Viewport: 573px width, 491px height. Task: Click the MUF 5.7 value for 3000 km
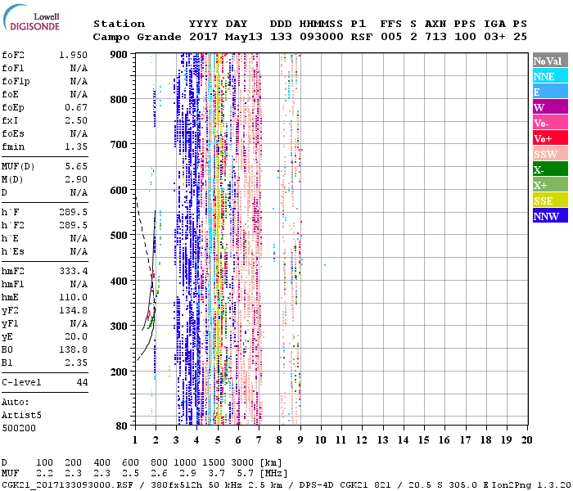(246, 474)
